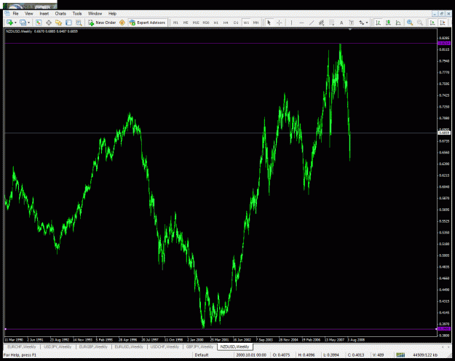
Task: Select the NZDUSD,Weekly chart tab
Action: 234,346
